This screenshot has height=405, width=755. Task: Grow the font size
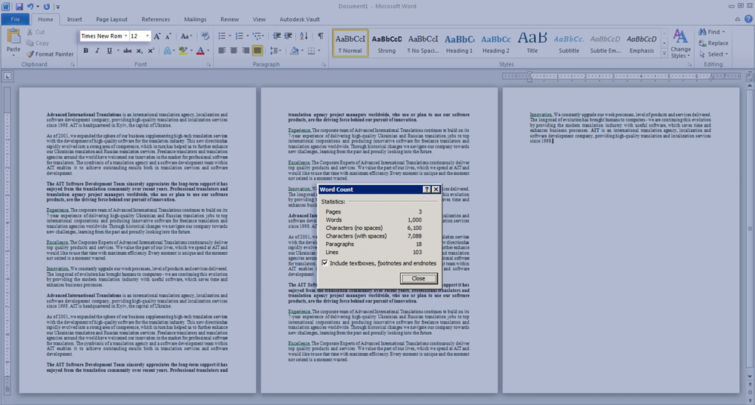point(157,36)
